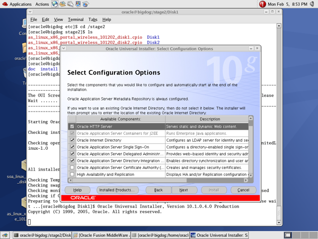
Task: Click the as_linux desktop archive icon
Action: click(x=24, y=202)
